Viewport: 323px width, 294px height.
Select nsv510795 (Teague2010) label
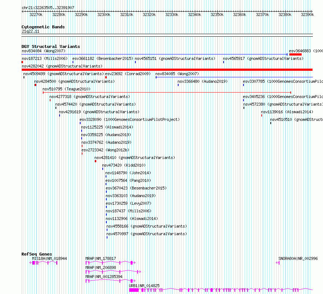point(66,89)
